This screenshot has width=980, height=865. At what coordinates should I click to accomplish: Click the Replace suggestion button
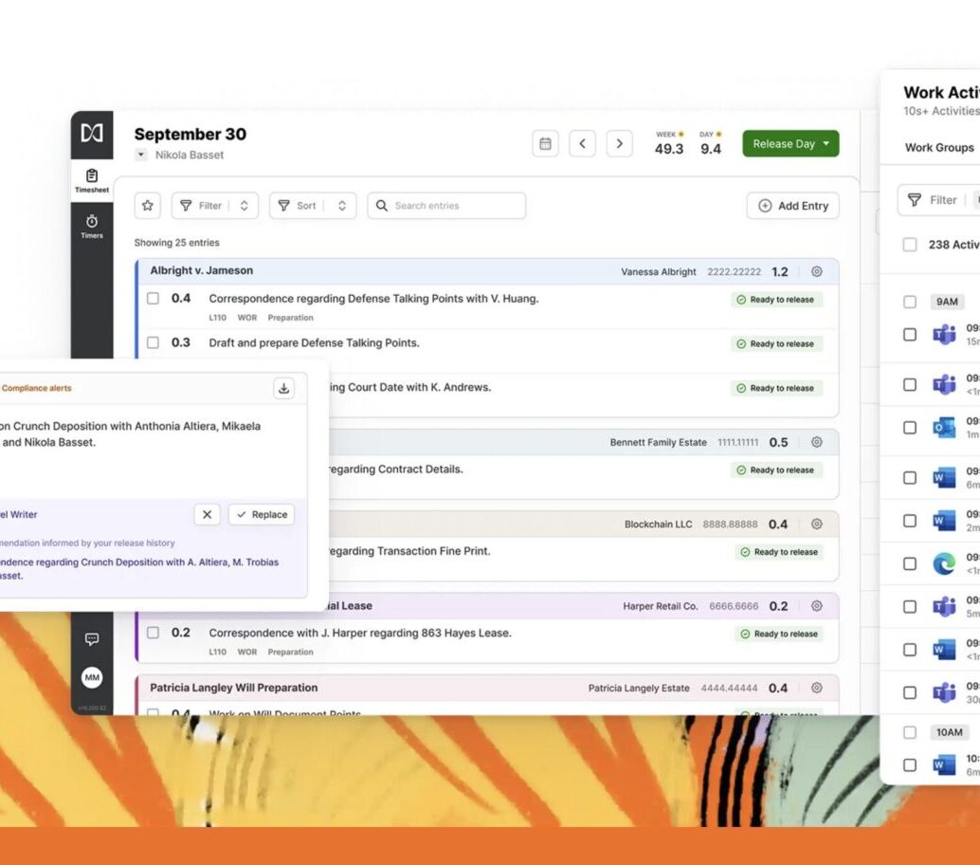[262, 515]
